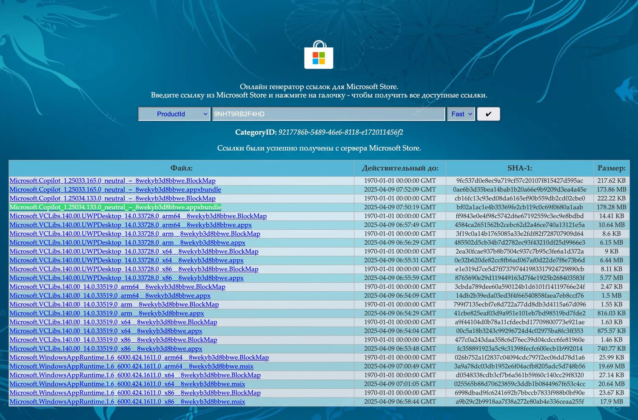Click the 'SHA-1:' column header

(x=520, y=168)
